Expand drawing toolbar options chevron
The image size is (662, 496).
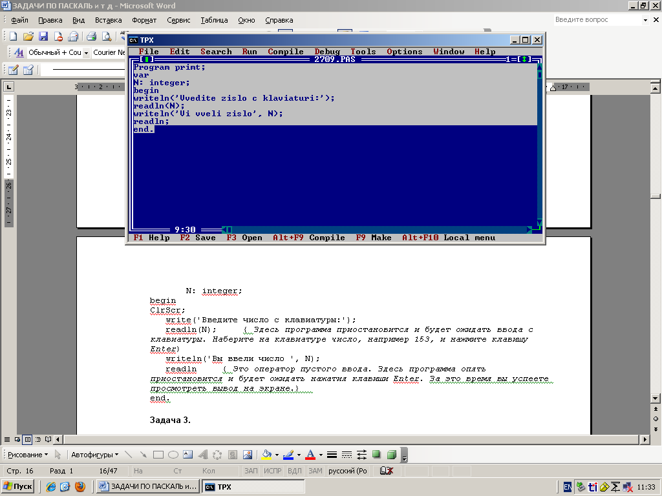coord(404,455)
